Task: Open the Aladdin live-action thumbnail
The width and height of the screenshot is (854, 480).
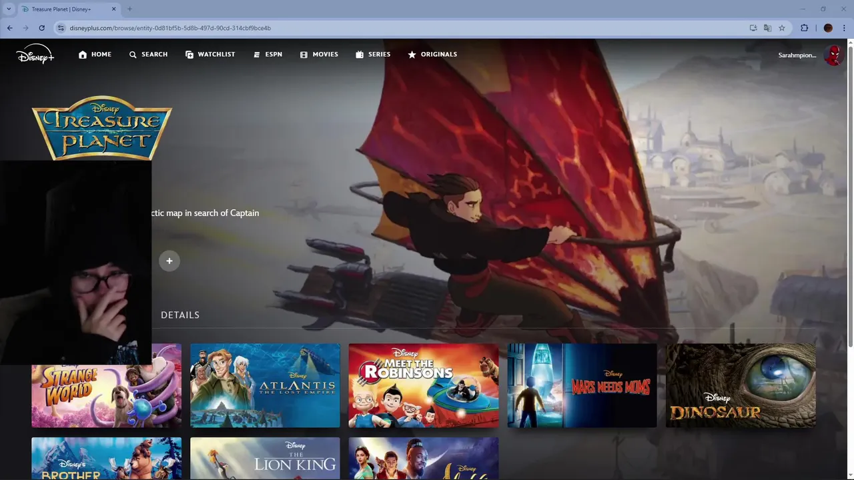Action: tap(424, 459)
